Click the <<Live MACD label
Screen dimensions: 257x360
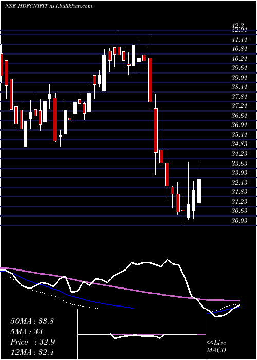(216, 347)
